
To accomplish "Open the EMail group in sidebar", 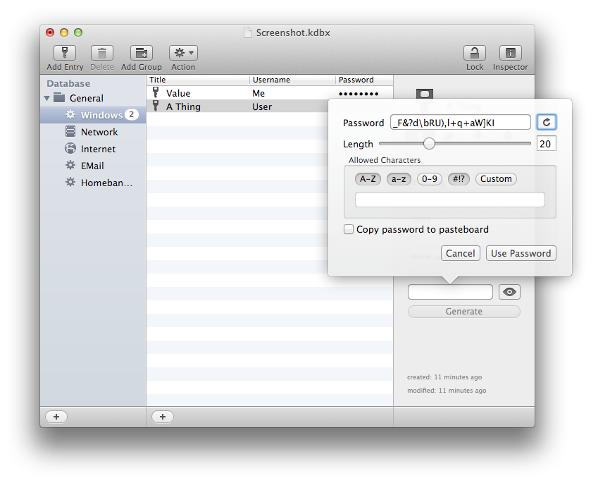I will [x=92, y=166].
